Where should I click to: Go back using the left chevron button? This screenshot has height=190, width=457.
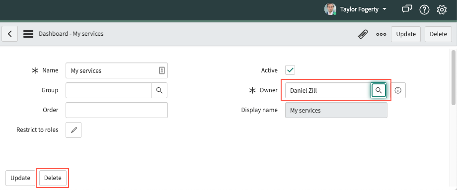pos(9,34)
